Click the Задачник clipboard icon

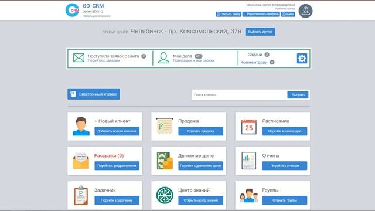tap(81, 195)
